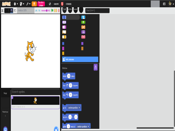Select the Variables category icon
The image size is (175, 131).
pos(83,27)
